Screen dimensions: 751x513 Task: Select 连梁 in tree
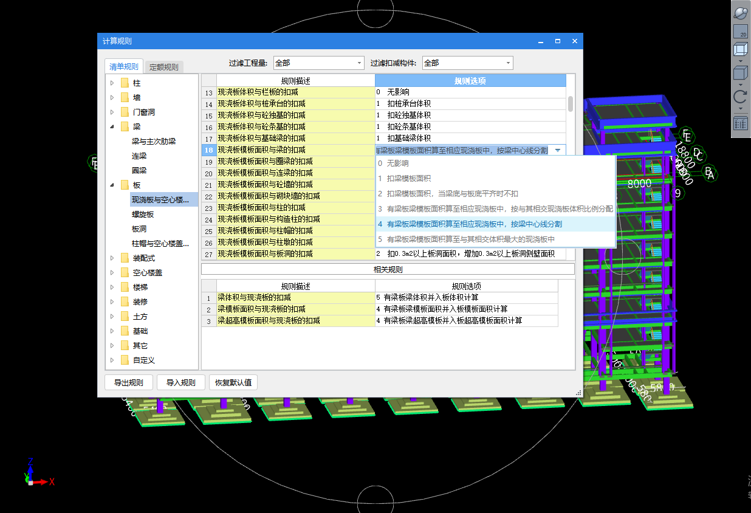(x=139, y=156)
